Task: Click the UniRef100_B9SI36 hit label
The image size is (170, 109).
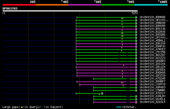Action: click(x=152, y=29)
